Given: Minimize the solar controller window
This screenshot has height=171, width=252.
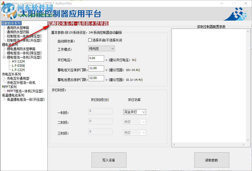Looking at the screenshot, I should point(222,3).
